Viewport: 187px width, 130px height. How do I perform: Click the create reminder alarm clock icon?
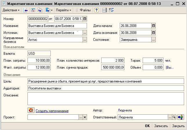coord(31,110)
